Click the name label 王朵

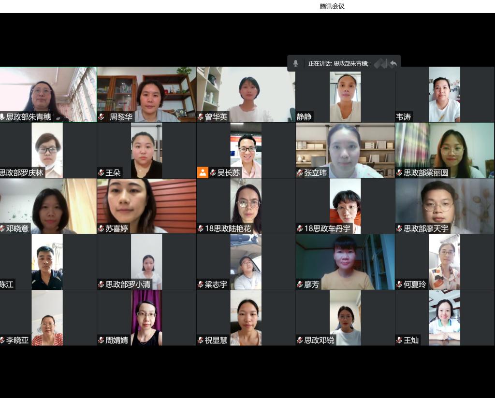[x=113, y=173]
